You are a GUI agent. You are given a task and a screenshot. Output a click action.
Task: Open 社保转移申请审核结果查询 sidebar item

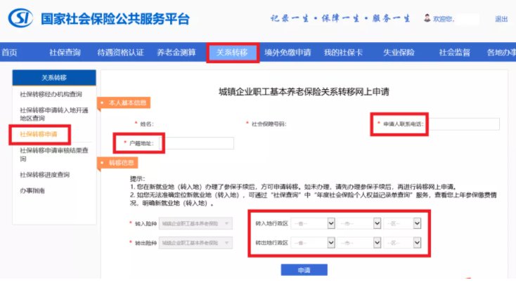(54, 154)
